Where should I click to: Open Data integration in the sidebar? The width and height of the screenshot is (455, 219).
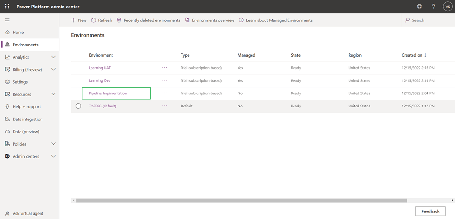click(27, 119)
